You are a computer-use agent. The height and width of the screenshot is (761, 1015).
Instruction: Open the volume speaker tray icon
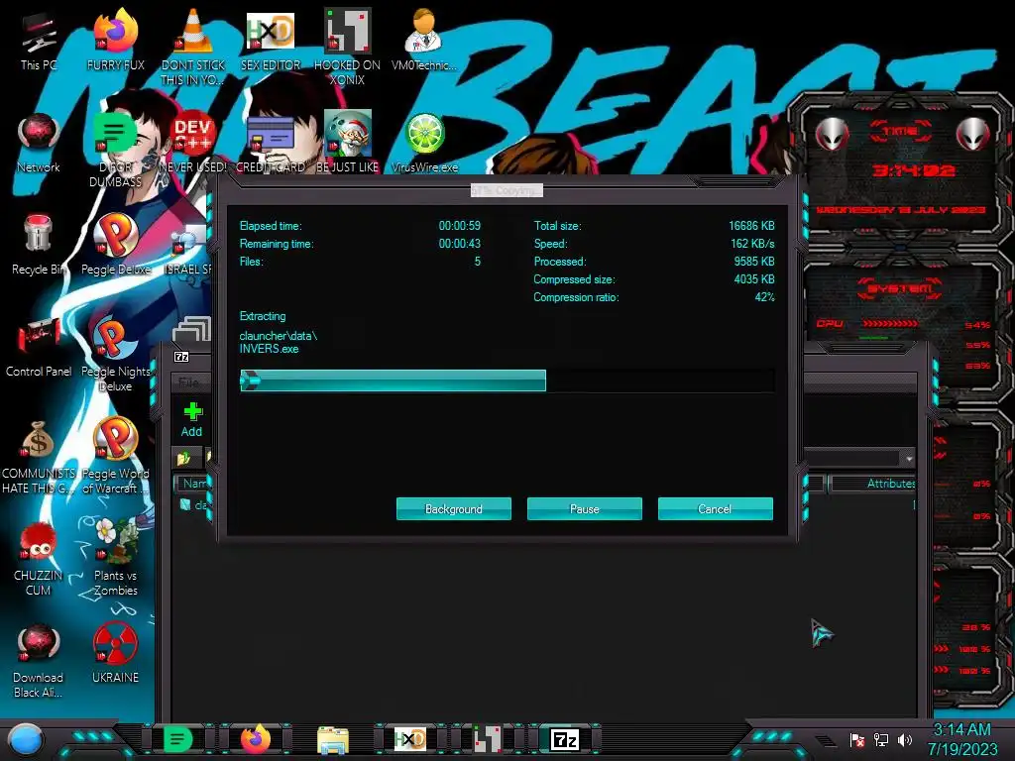pos(905,739)
